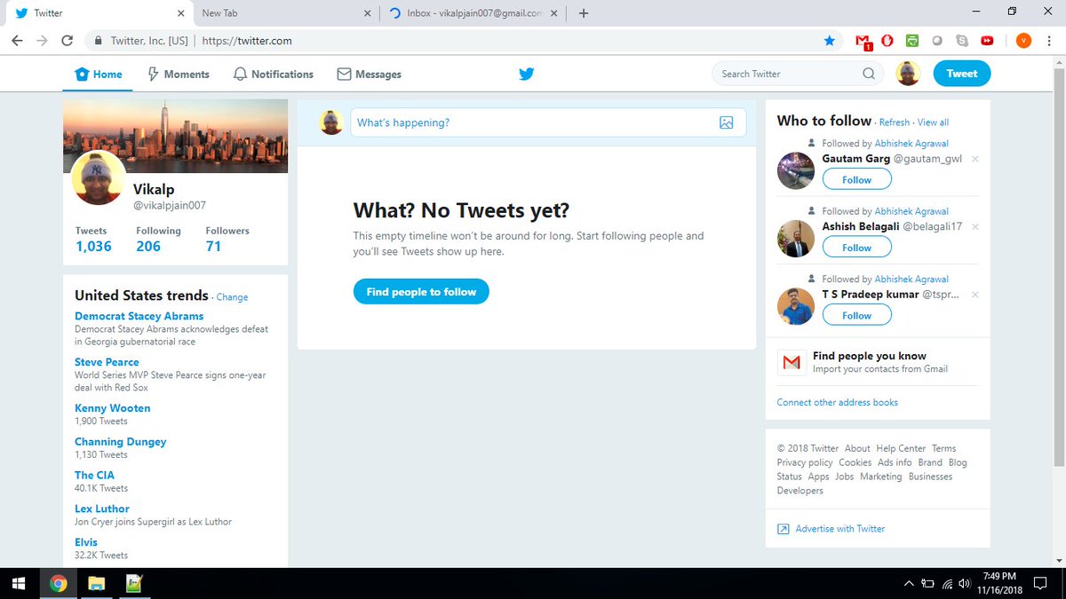Screen dimensions: 1066x599
Task: Follow T S Pradeep kumar
Action: (x=856, y=315)
